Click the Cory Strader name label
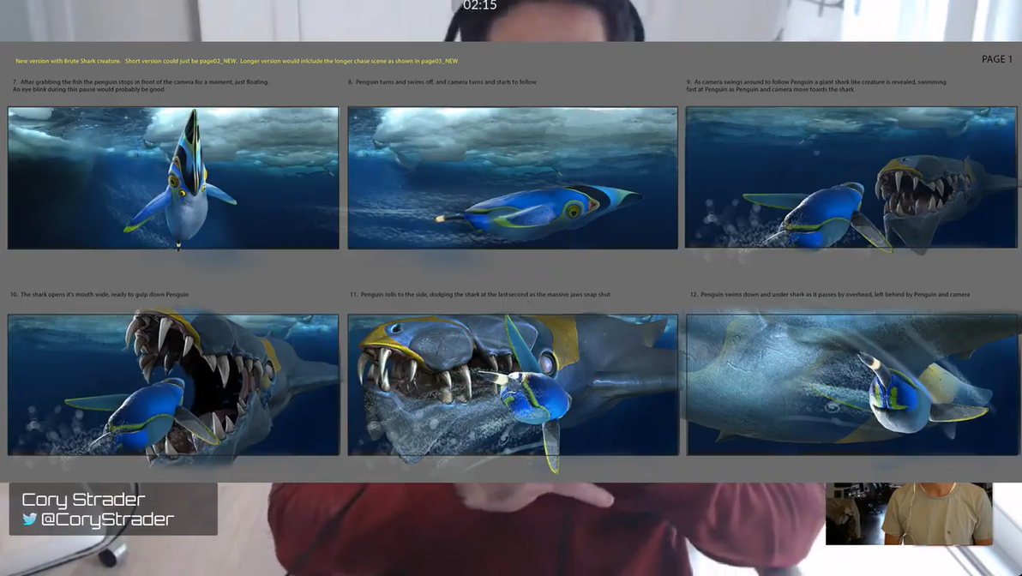Screen dimensions: 1022x576 pos(83,500)
